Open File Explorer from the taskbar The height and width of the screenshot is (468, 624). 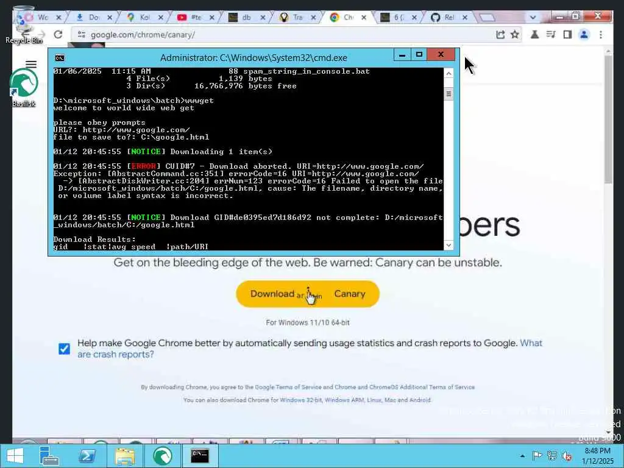point(124,456)
